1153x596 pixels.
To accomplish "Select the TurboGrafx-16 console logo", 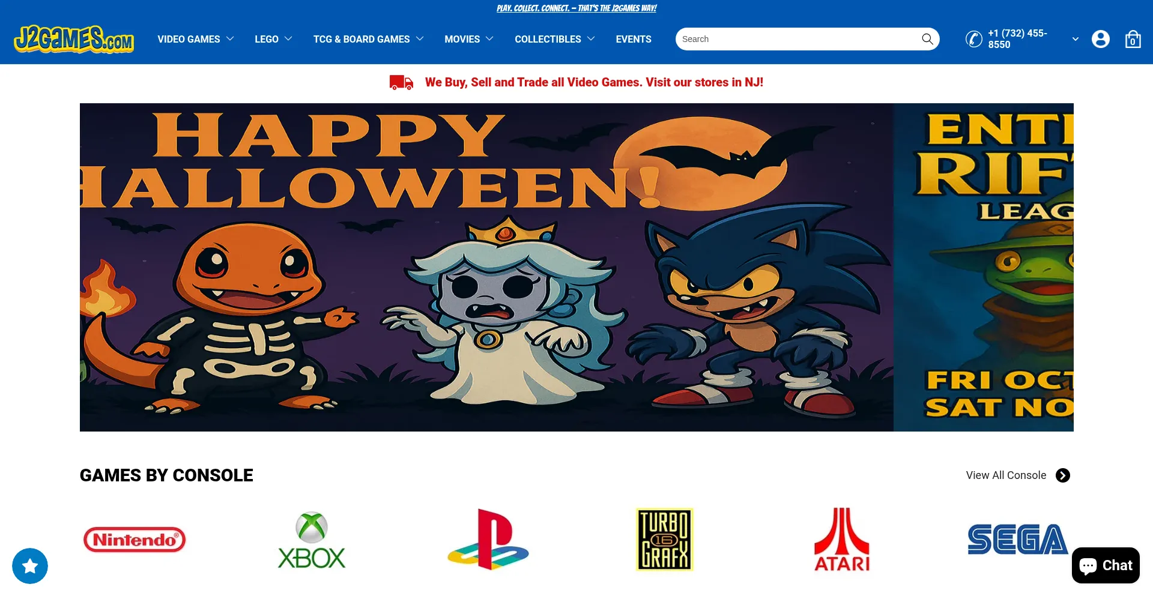I will click(665, 540).
